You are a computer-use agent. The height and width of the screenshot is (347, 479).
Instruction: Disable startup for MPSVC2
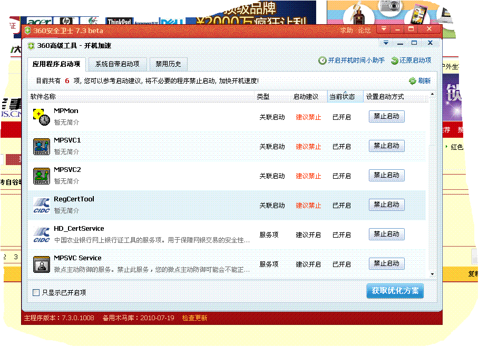point(387,175)
